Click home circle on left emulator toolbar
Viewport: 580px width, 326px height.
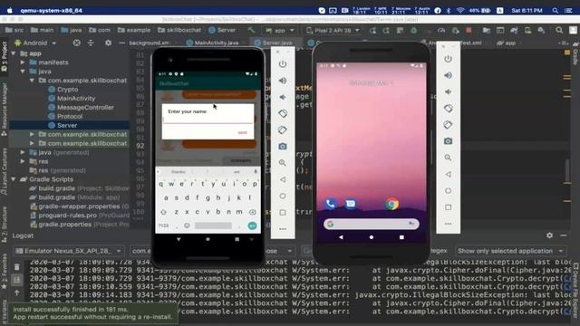coord(283,196)
